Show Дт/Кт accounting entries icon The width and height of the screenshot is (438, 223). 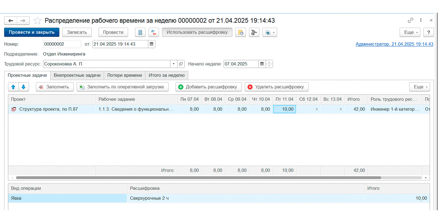pyautogui.click(x=154, y=32)
